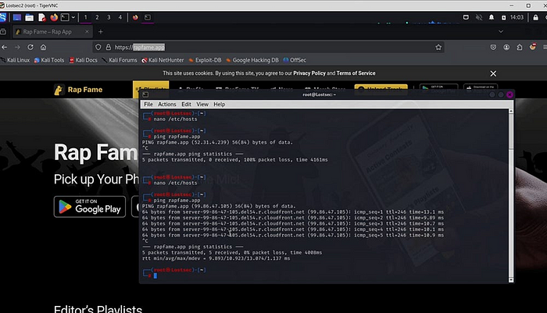
Task: Click the battery power tray icon
Action: (503, 17)
